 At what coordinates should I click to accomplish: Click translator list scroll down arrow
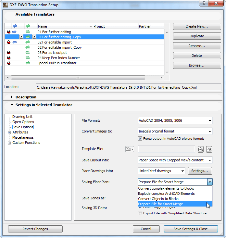click(x=167, y=72)
